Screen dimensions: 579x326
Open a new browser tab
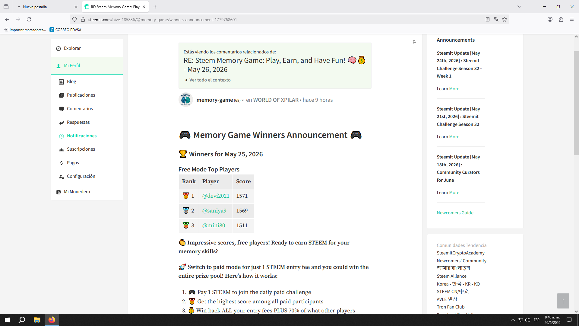pyautogui.click(x=155, y=7)
